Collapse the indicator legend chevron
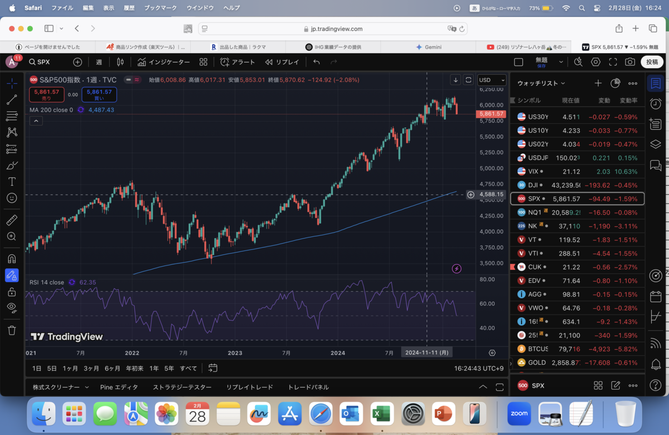 (36, 121)
